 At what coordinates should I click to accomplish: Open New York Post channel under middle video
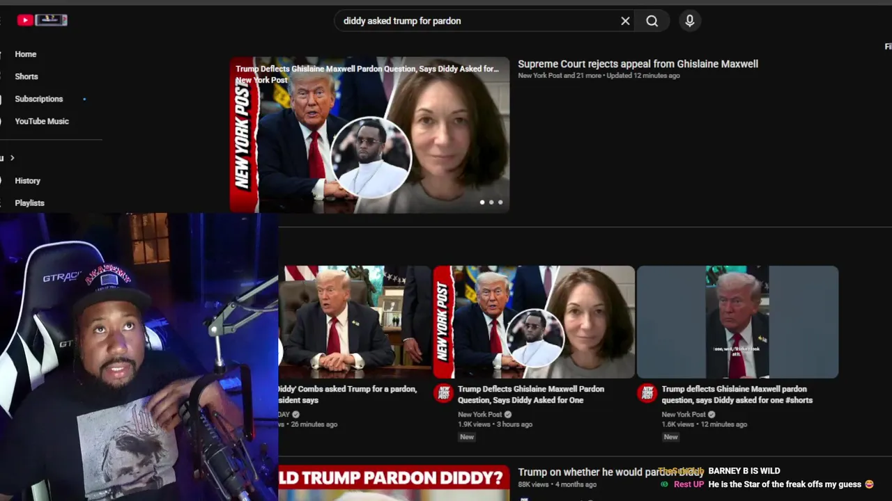[479, 415]
